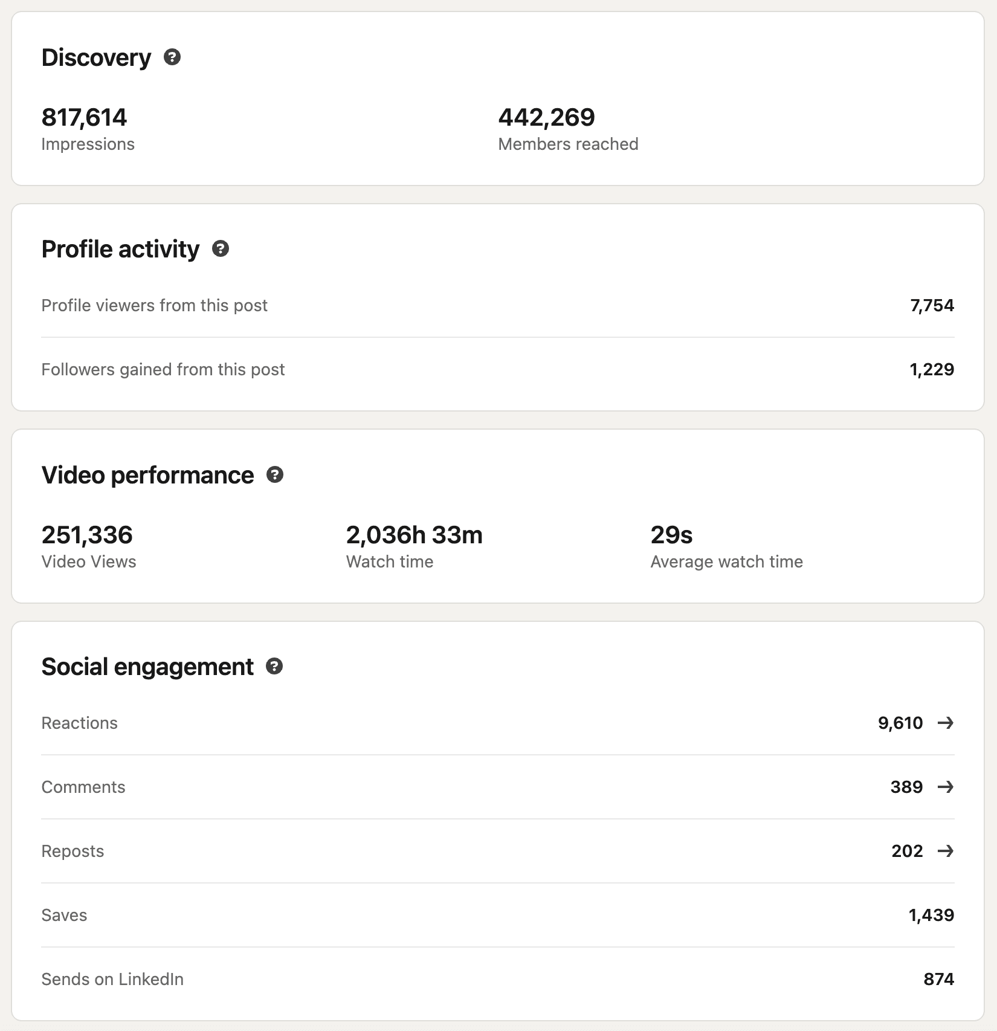This screenshot has height=1031, width=997.
Task: Click the arrow next to Reactions count
Action: (x=945, y=723)
